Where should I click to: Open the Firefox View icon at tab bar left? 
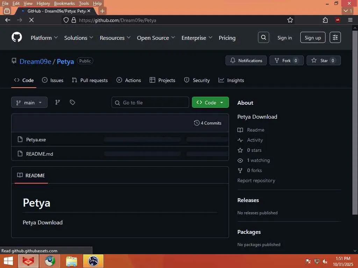[x=7, y=11]
